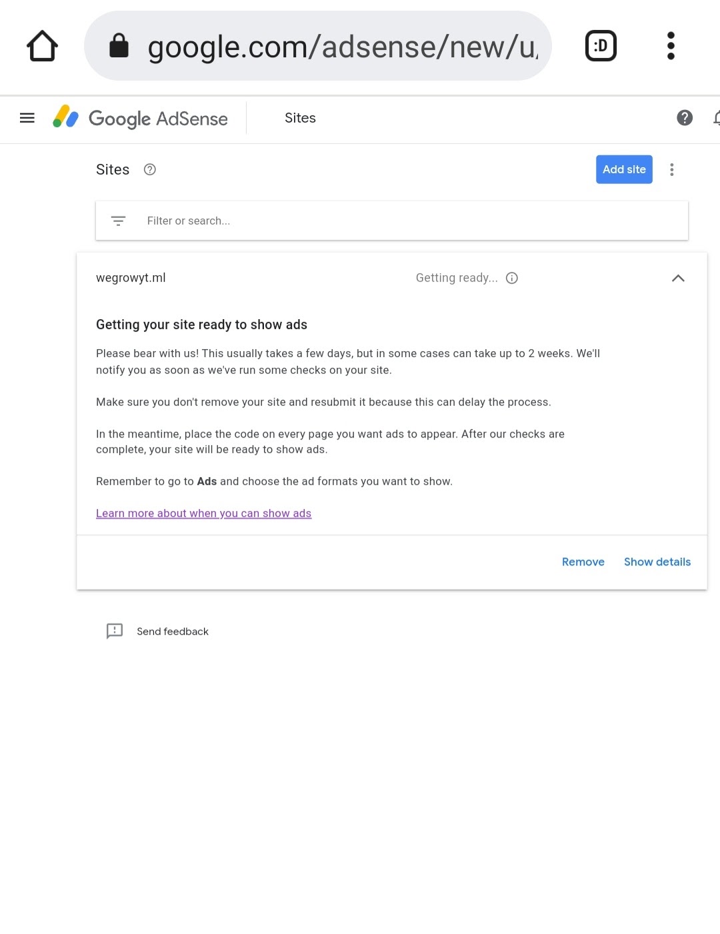Collapse the wegrowyt.ml site card
720x934 pixels.
pos(678,278)
